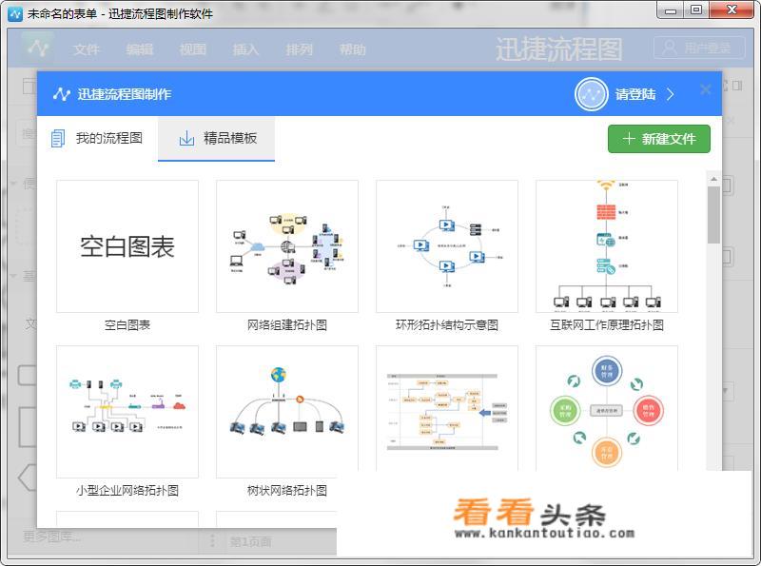Screen dimensions: 761x566
Task: Click the round user avatar icon
Action: (591, 94)
